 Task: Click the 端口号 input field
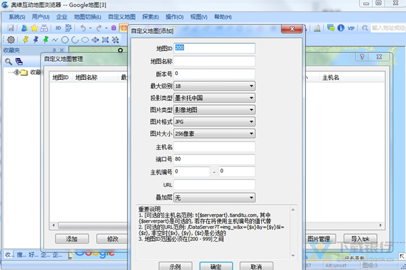click(x=215, y=159)
